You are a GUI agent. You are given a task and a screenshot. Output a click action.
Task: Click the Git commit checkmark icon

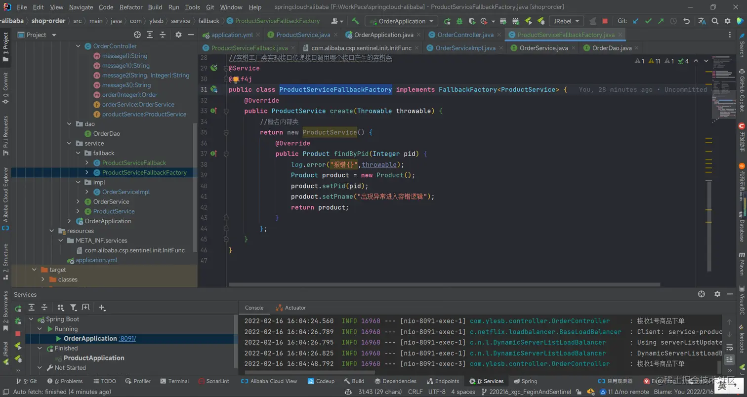tap(648, 21)
